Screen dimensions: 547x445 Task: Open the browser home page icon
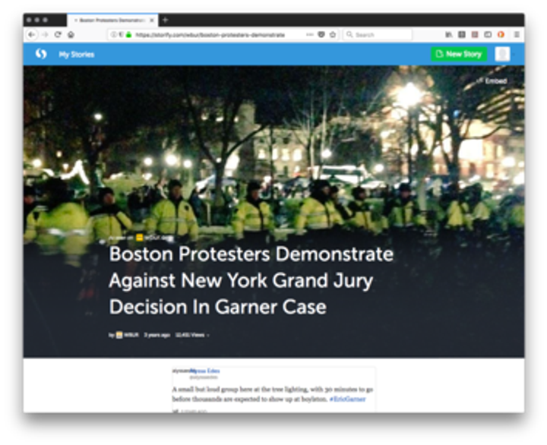[71, 34]
